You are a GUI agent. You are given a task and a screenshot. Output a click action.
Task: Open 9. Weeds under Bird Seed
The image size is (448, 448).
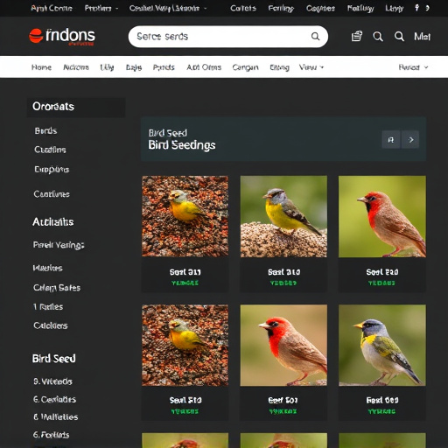click(52, 381)
